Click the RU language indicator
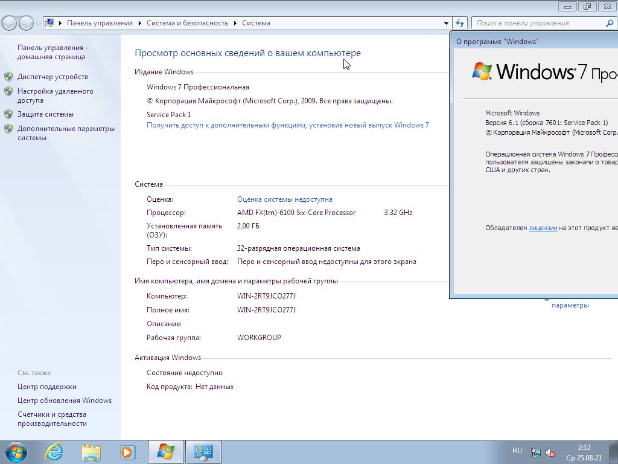Screen dimensions: 618x464 coord(517,451)
